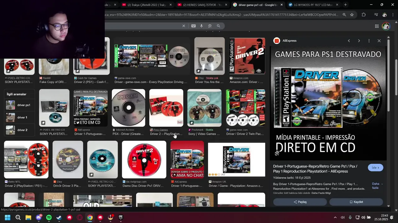398x223 pixels.
Task: Open the on-screen keyboard input tool
Action: tap(193, 26)
